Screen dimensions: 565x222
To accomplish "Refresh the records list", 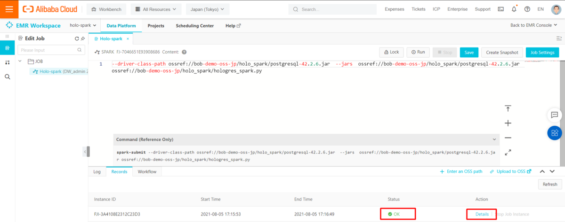I will (549, 184).
